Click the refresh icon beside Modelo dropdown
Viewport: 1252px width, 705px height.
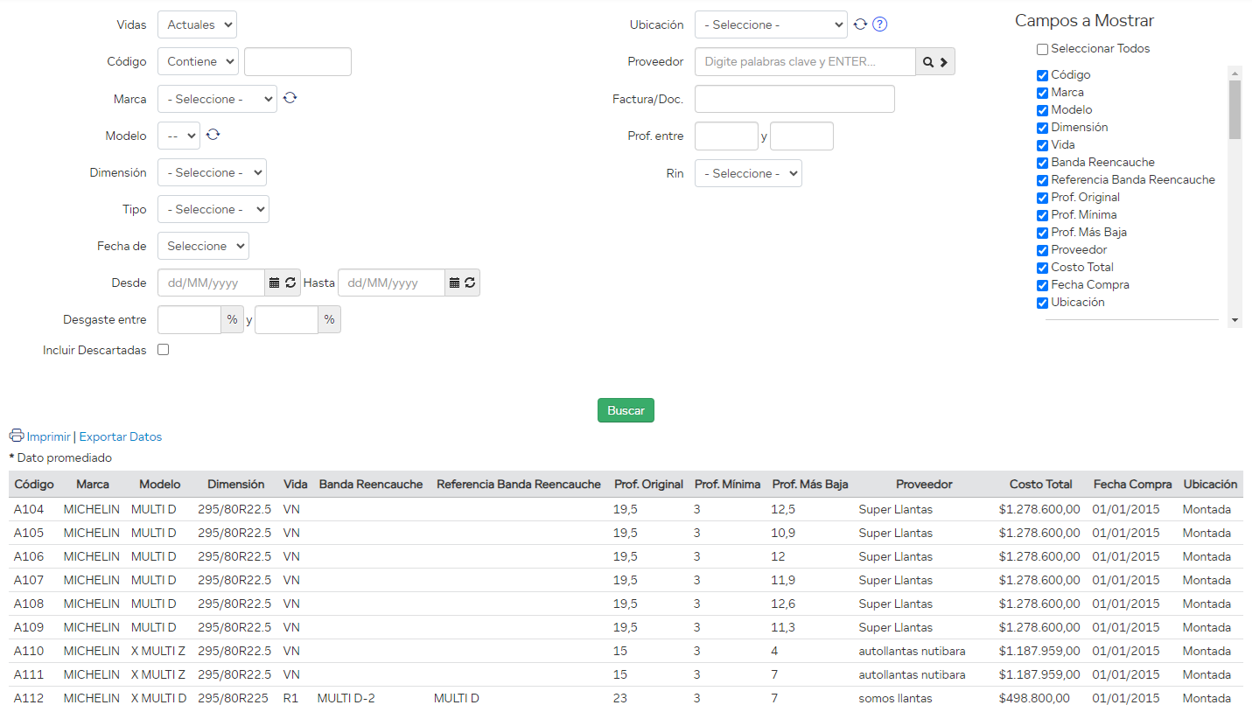(x=213, y=135)
